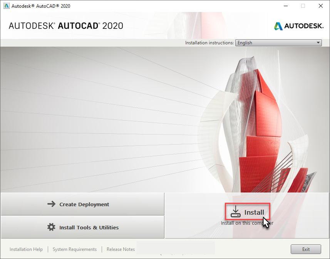Screen dimensions: 330x259
Task: Click the gear icon beside Install Tools & Utilities
Action: click(50, 227)
